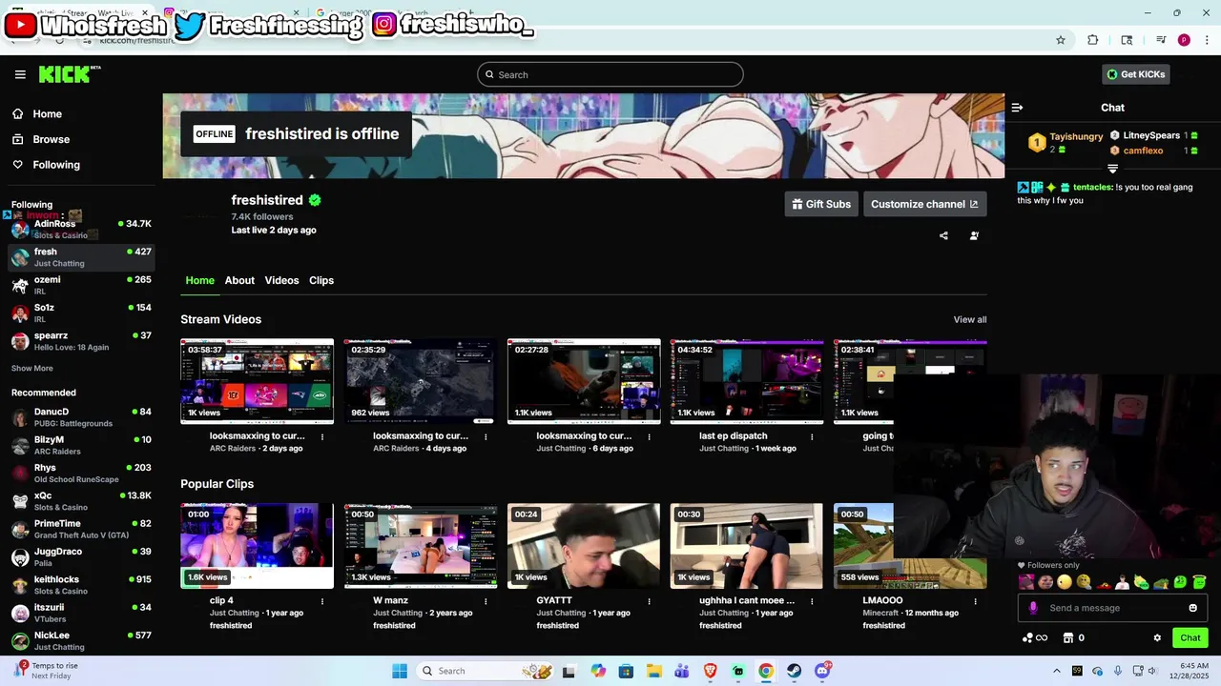Image resolution: width=1221 pixels, height=686 pixels.
Task: Click Chrome bookmark star icon
Action: [1060, 40]
